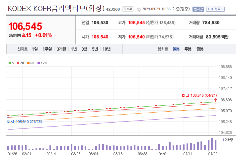Image resolution: width=236 pixels, height=159 pixels.
Task: Click the calendar clock icon beside the date
Action: [139, 10]
